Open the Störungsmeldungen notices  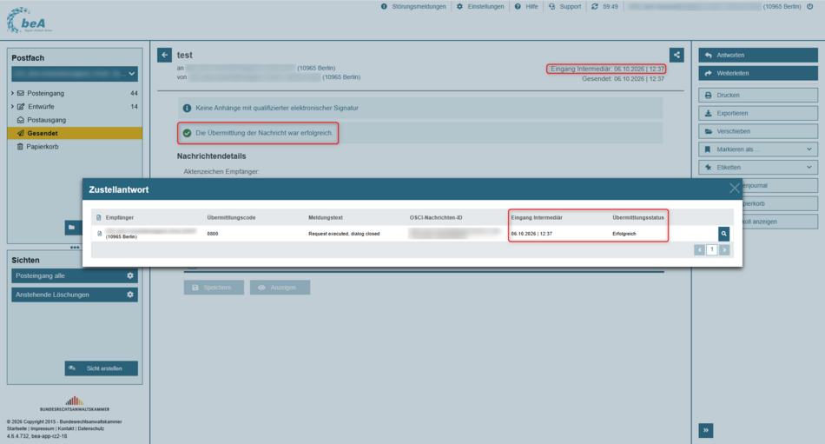tap(413, 7)
